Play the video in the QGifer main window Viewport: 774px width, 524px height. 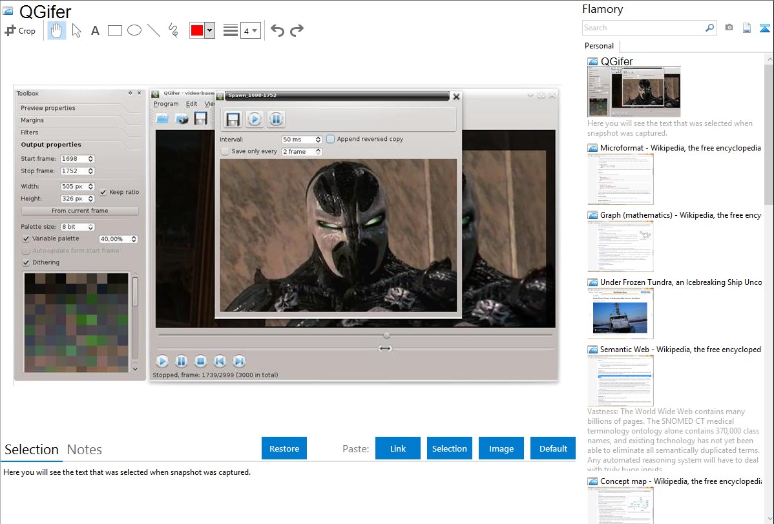point(162,362)
